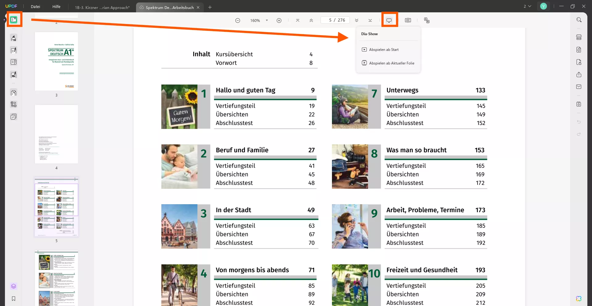Open the convert PDF icon
This screenshot has height=306, width=592.
click(x=579, y=50)
